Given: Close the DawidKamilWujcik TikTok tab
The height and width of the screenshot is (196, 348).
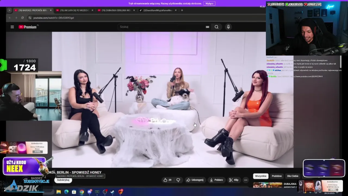Looking at the screenshot, I should (176, 10).
